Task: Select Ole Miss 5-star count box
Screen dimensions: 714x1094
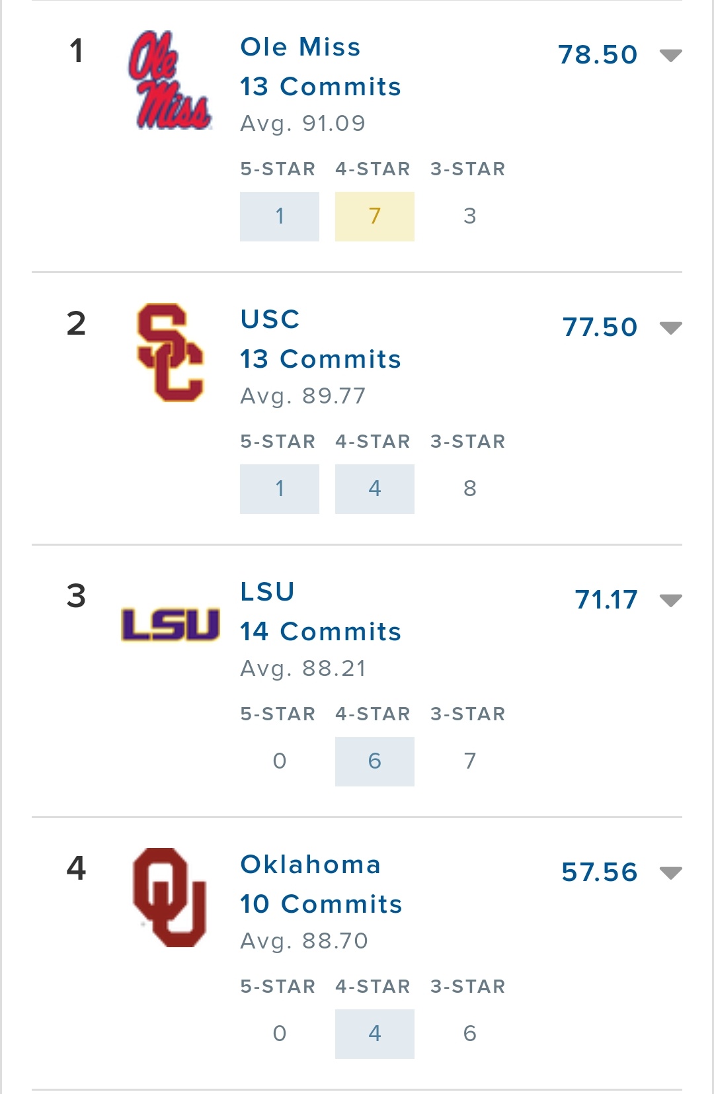Action: 280,216
